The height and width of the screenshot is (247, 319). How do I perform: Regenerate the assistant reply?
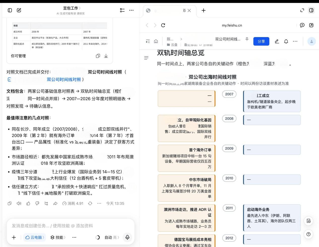(x=90, y=203)
